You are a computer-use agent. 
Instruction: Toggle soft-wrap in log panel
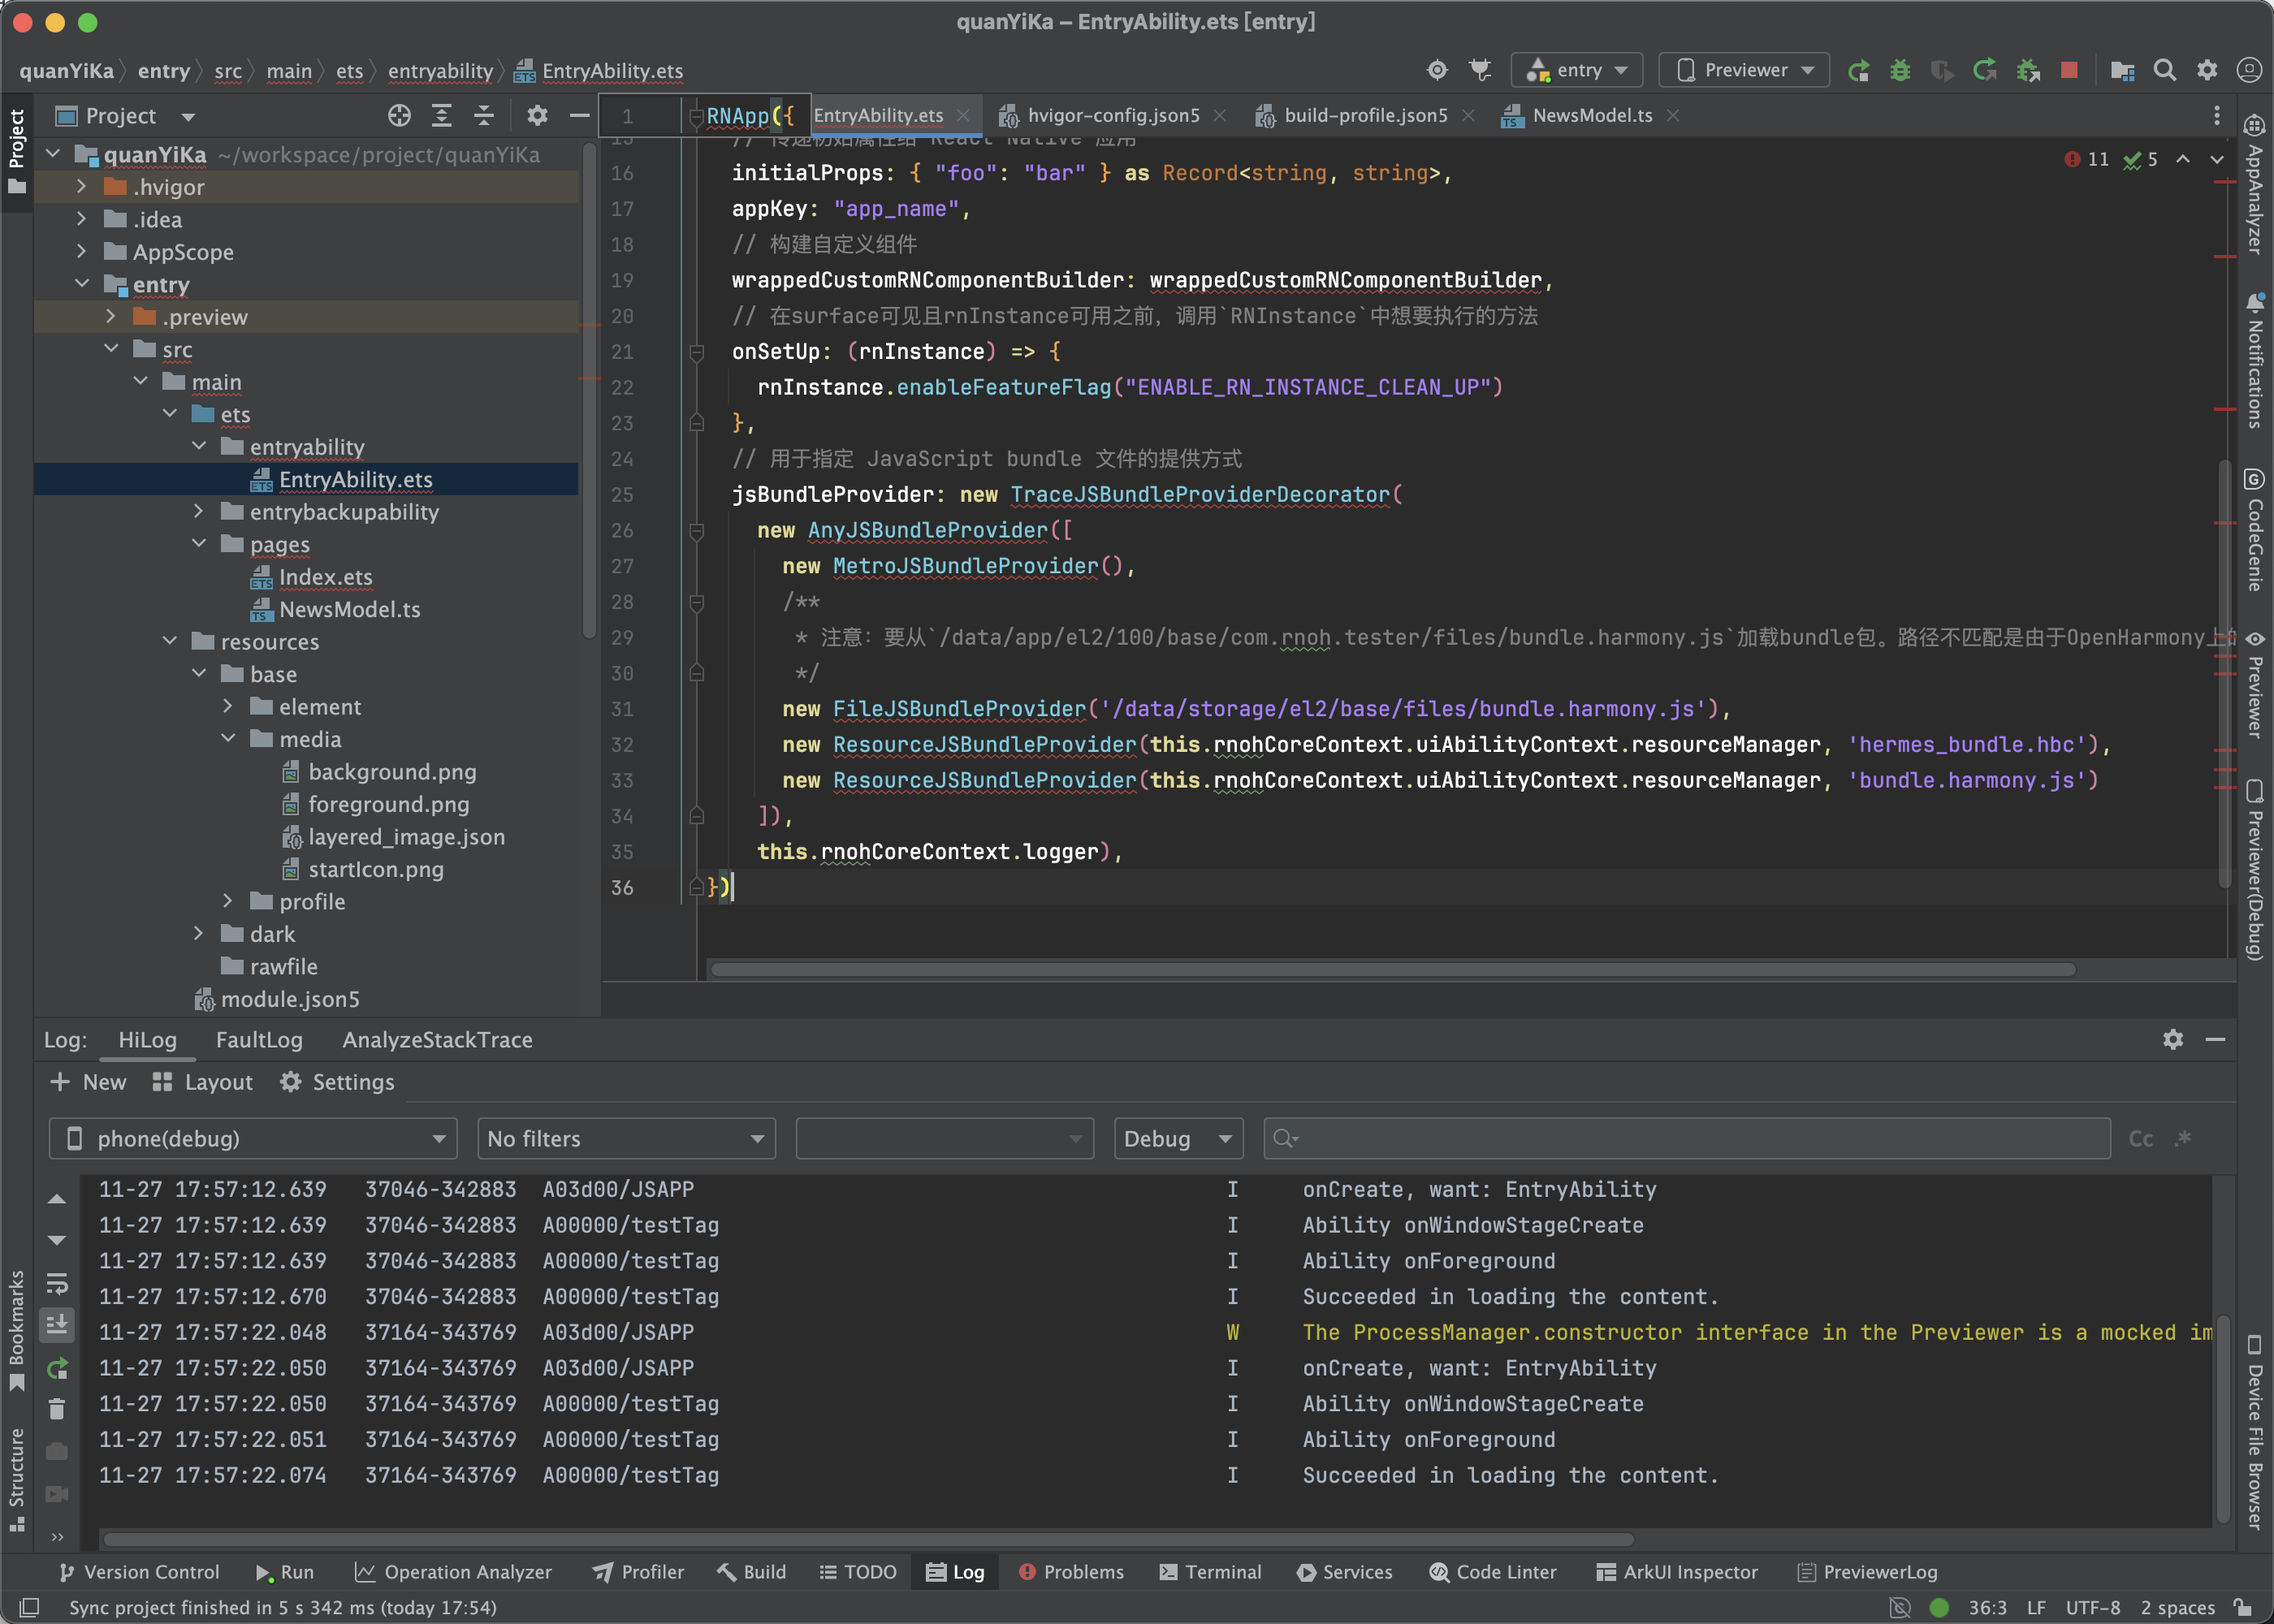pyautogui.click(x=57, y=1282)
